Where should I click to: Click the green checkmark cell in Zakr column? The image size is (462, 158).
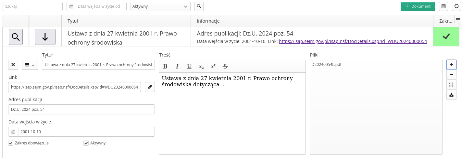446,37
